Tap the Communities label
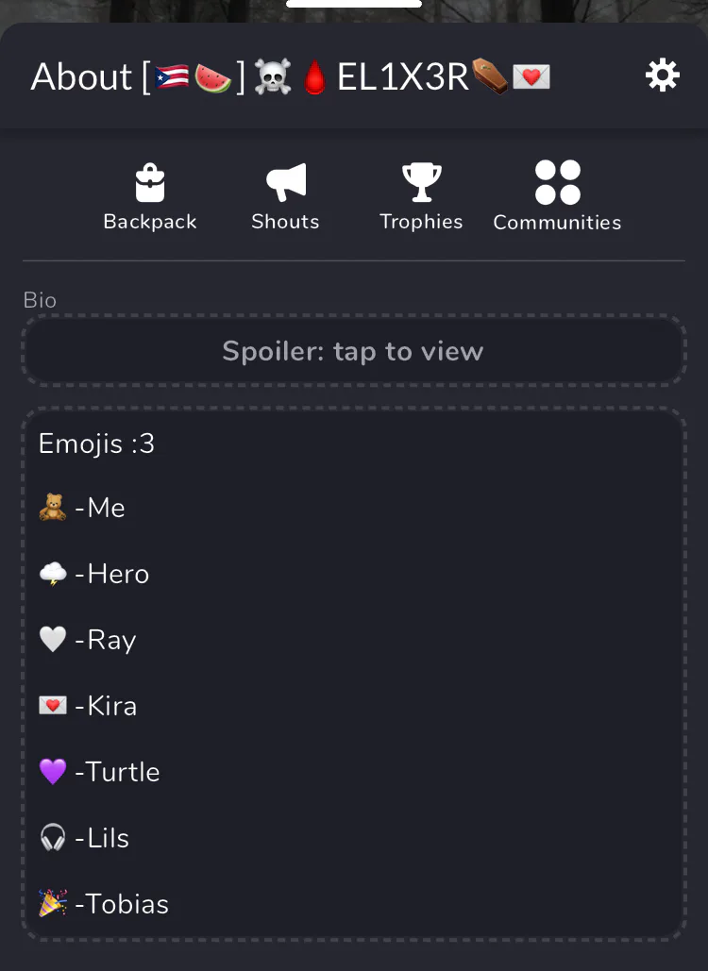Image resolution: width=708 pixels, height=971 pixels. click(x=558, y=223)
